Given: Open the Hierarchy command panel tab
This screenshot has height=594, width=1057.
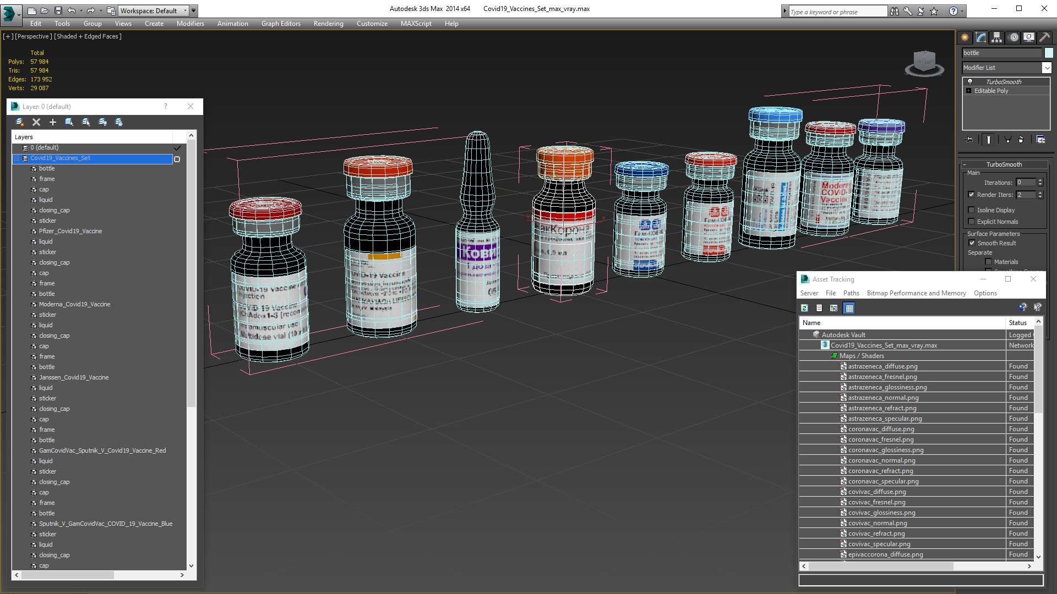Looking at the screenshot, I should [997, 37].
